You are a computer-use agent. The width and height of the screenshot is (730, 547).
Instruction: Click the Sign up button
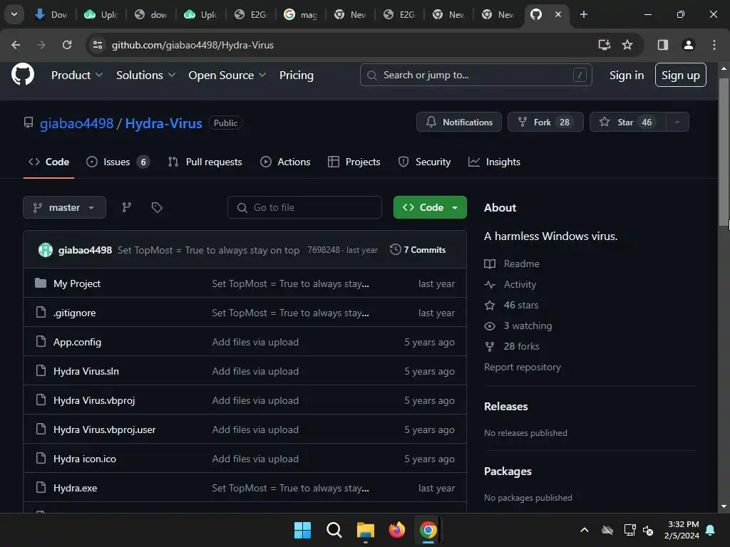point(681,75)
